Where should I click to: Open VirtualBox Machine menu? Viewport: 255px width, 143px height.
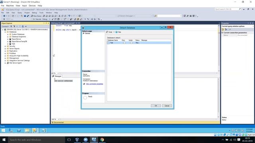pyautogui.click(x=10, y=6)
